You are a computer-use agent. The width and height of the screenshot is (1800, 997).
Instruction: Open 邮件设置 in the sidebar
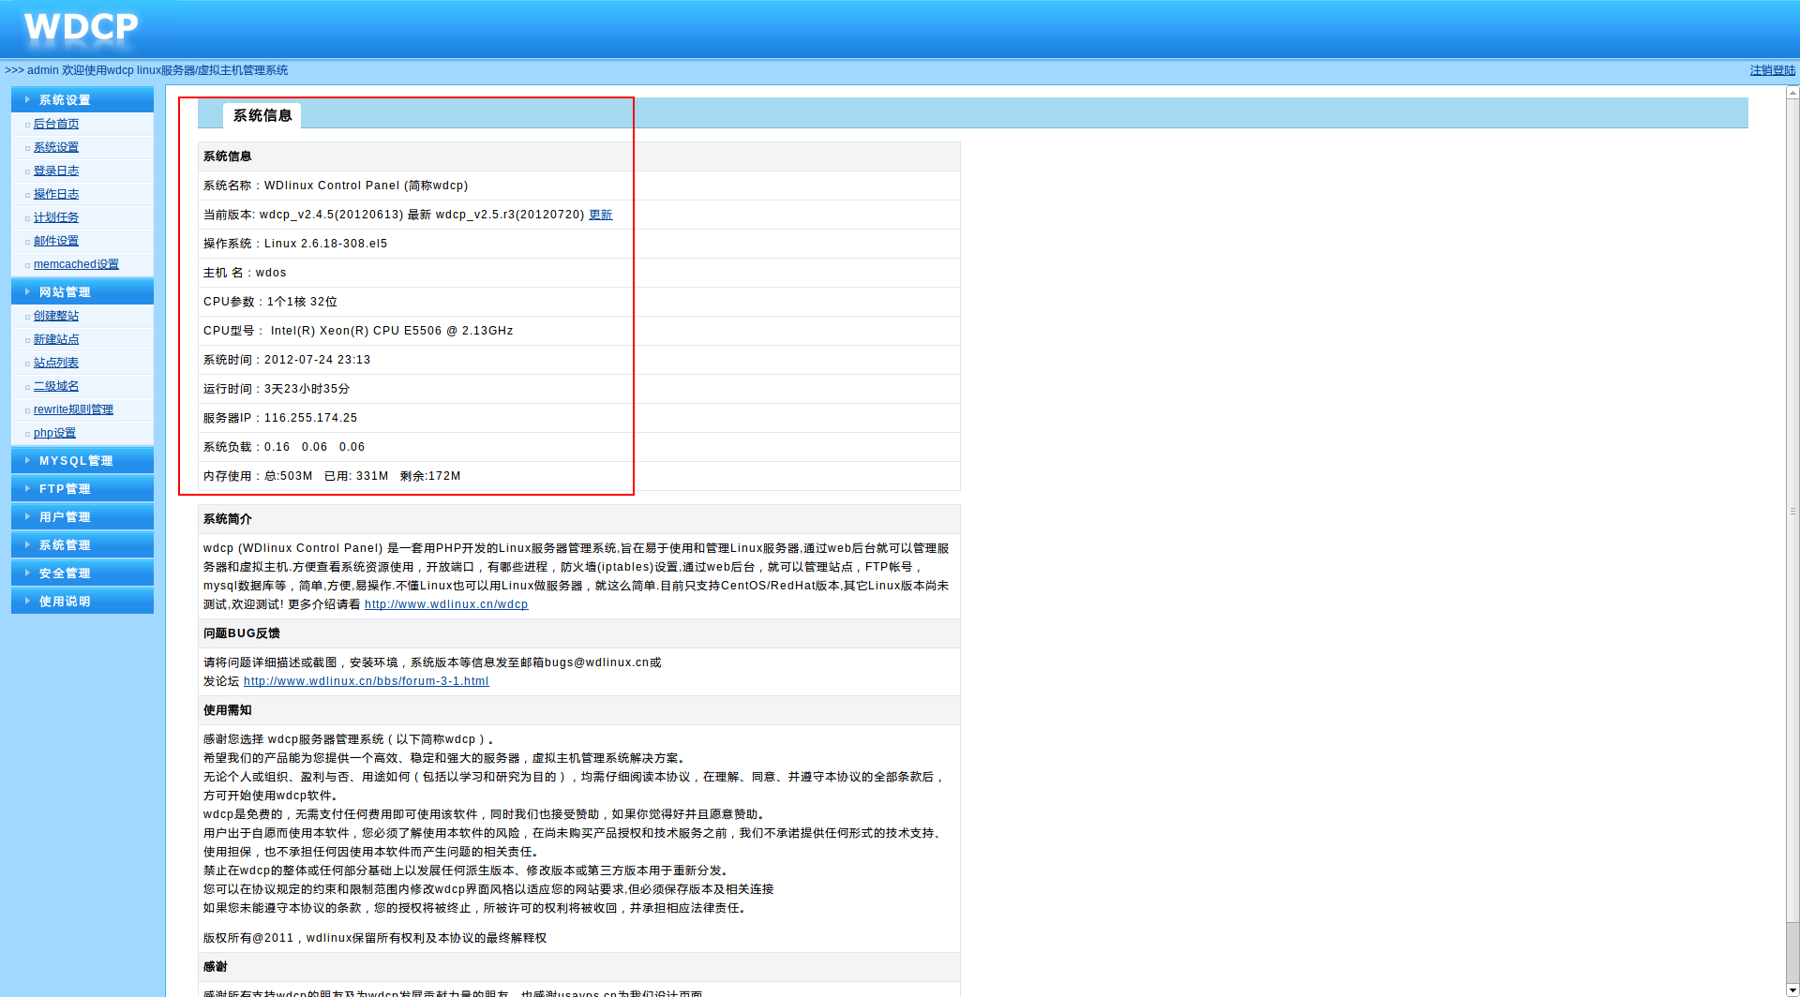(x=56, y=241)
